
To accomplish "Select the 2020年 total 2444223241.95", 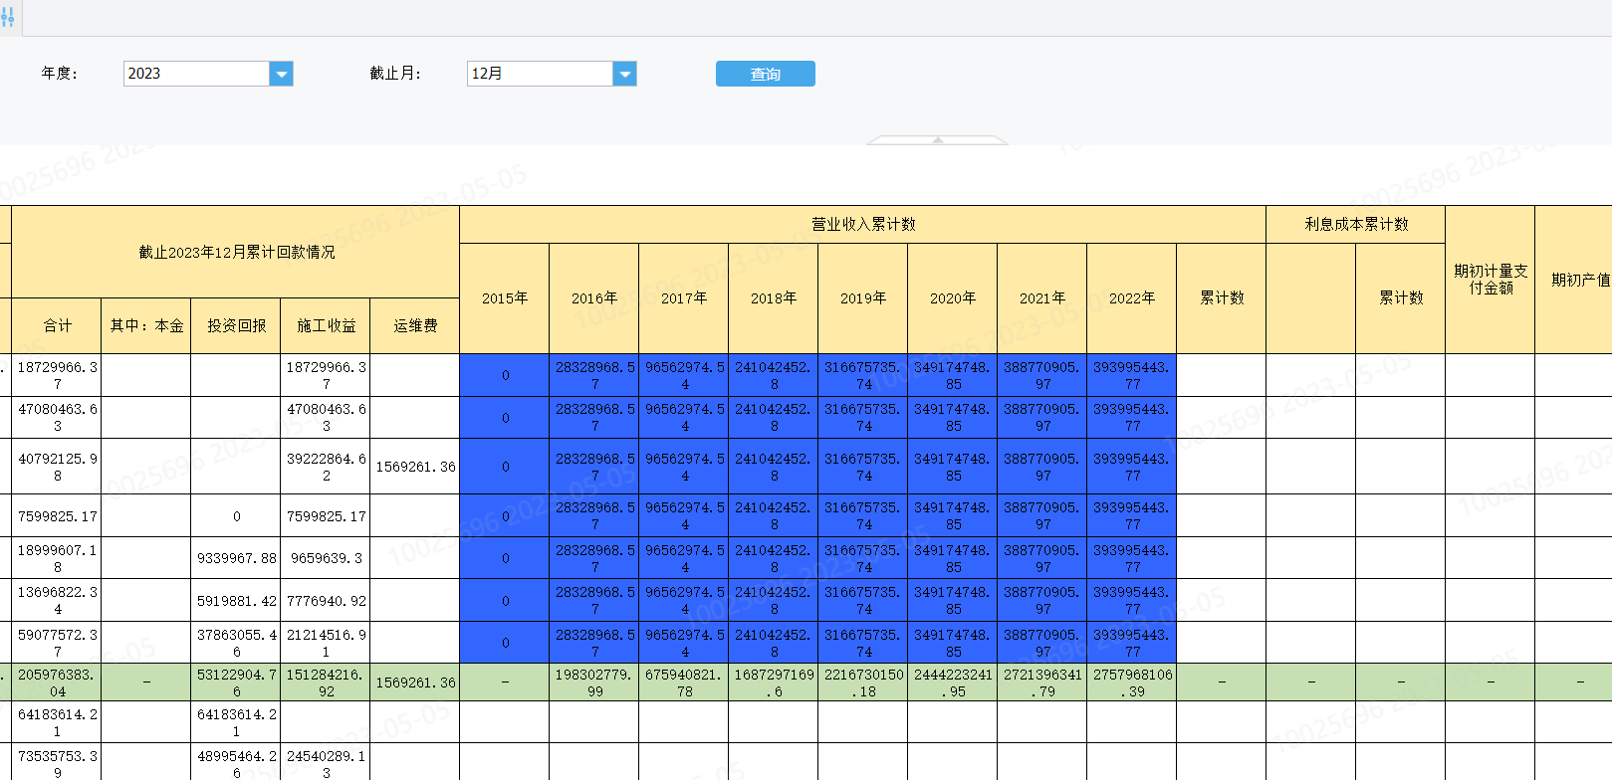I will click(953, 682).
